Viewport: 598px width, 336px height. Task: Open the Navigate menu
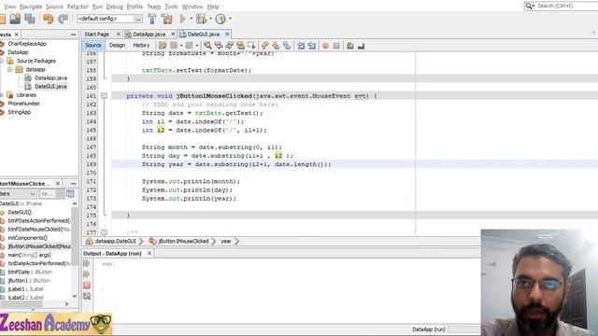point(31,7)
